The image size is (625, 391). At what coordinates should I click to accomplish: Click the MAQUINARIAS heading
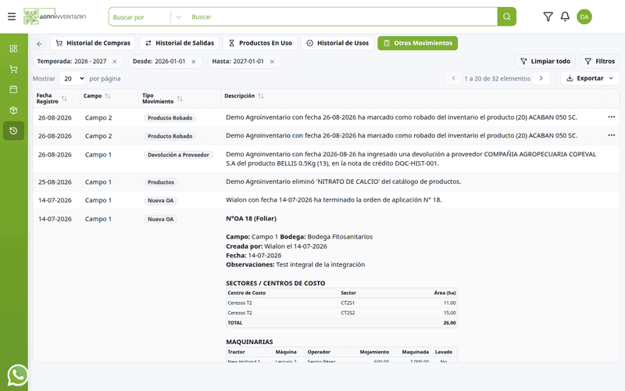tap(249, 342)
